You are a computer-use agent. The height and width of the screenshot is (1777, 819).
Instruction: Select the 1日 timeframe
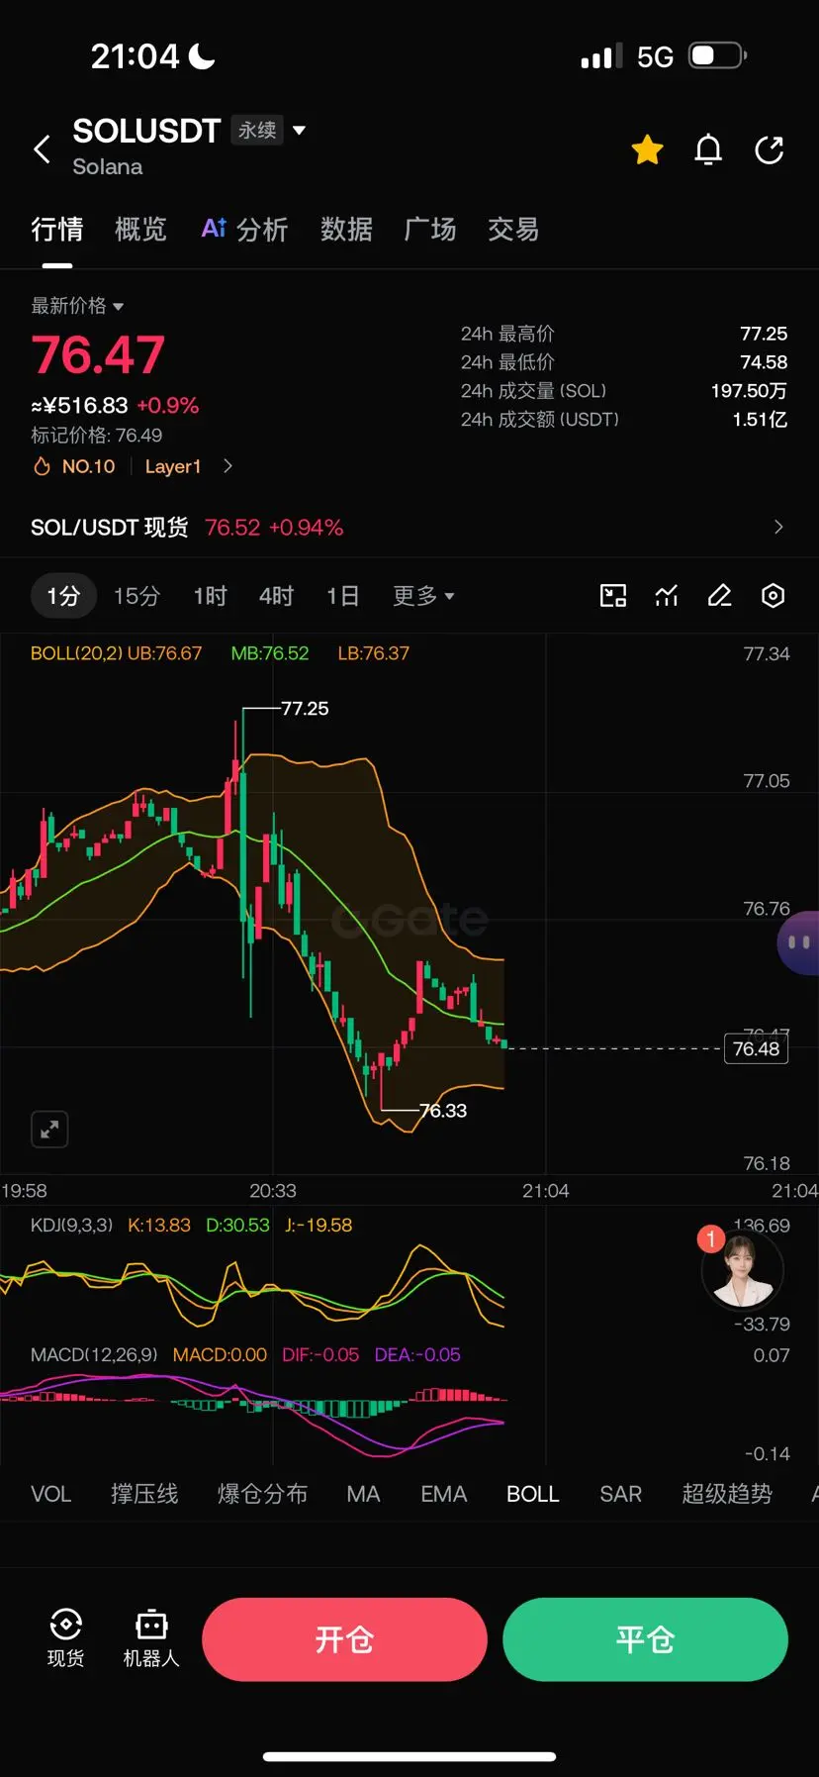(x=342, y=596)
